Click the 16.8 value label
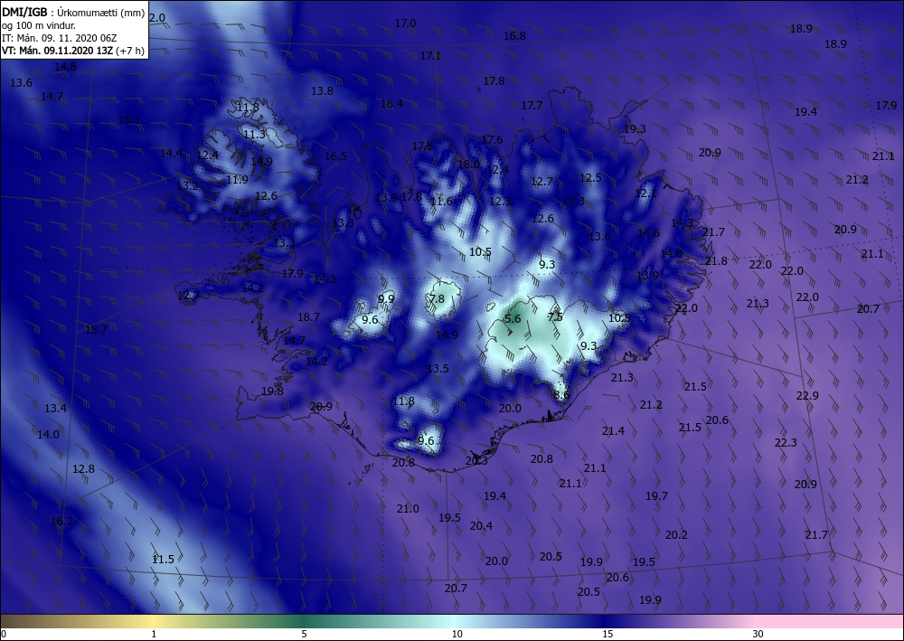 coord(515,36)
